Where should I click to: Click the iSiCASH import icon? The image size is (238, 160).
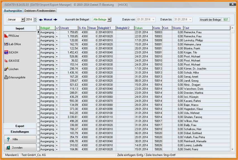point(6,52)
